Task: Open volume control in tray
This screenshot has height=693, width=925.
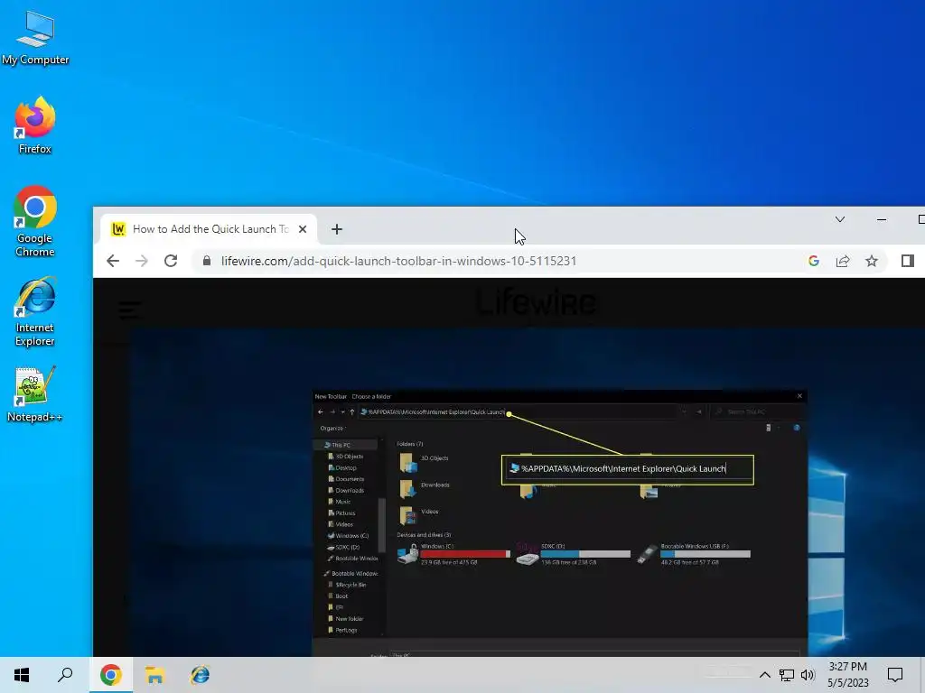Action: [x=808, y=675]
